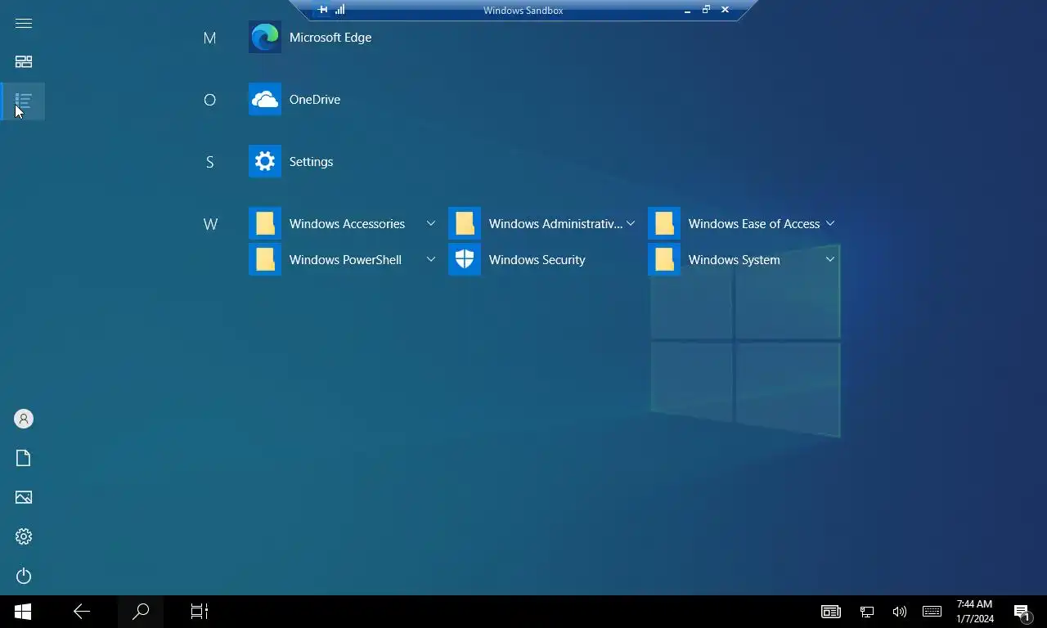This screenshot has width=1047, height=628.
Task: Open Microsoft Edge app icon
Action: [x=265, y=38]
